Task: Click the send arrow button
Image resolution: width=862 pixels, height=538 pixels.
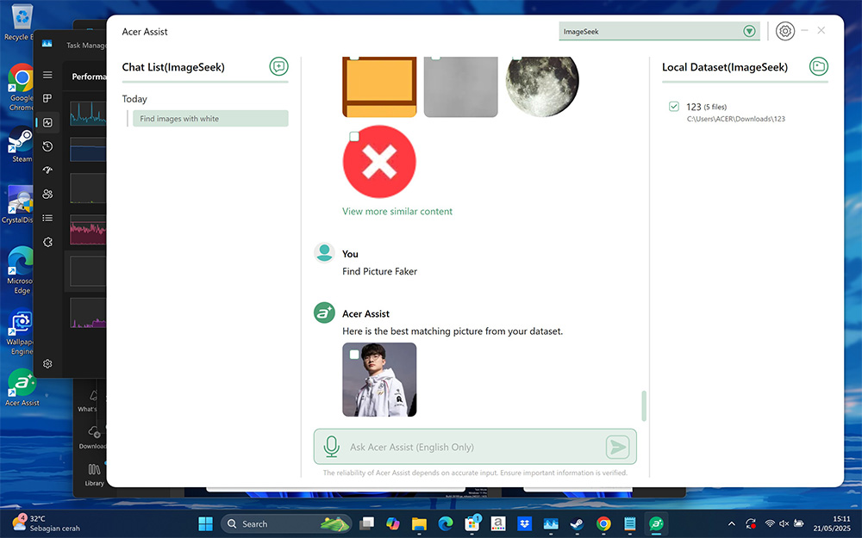Action: [x=617, y=447]
